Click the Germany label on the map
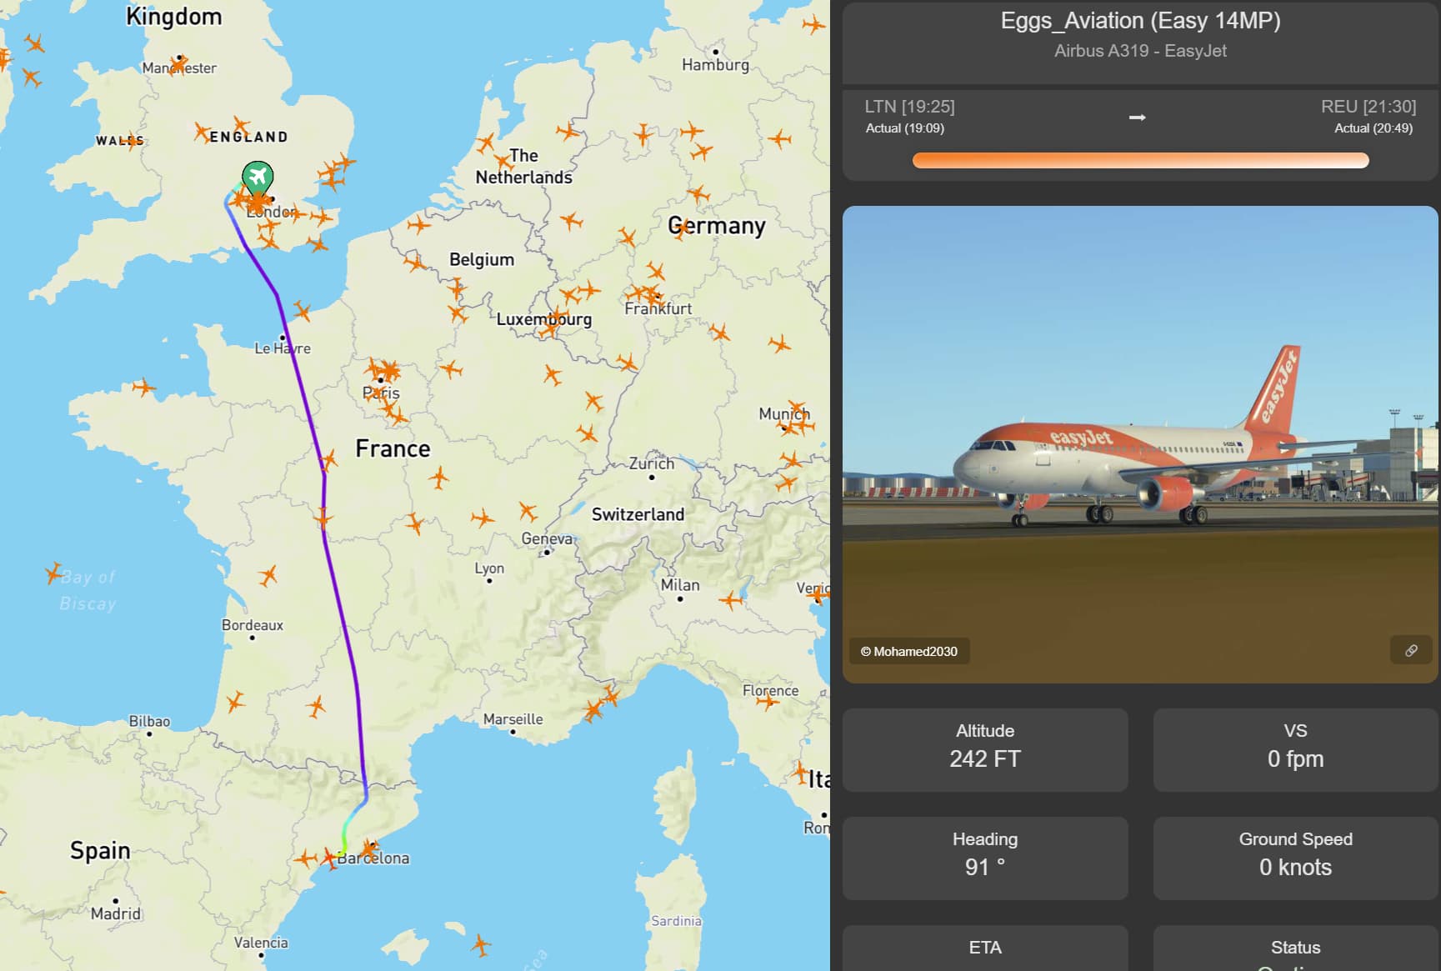This screenshot has height=971, width=1441. [717, 226]
